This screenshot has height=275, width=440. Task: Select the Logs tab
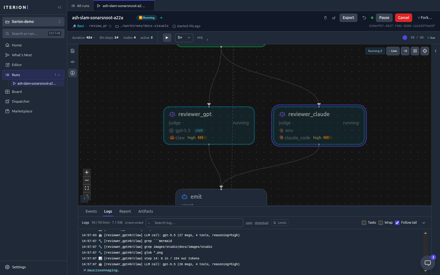[108, 211]
